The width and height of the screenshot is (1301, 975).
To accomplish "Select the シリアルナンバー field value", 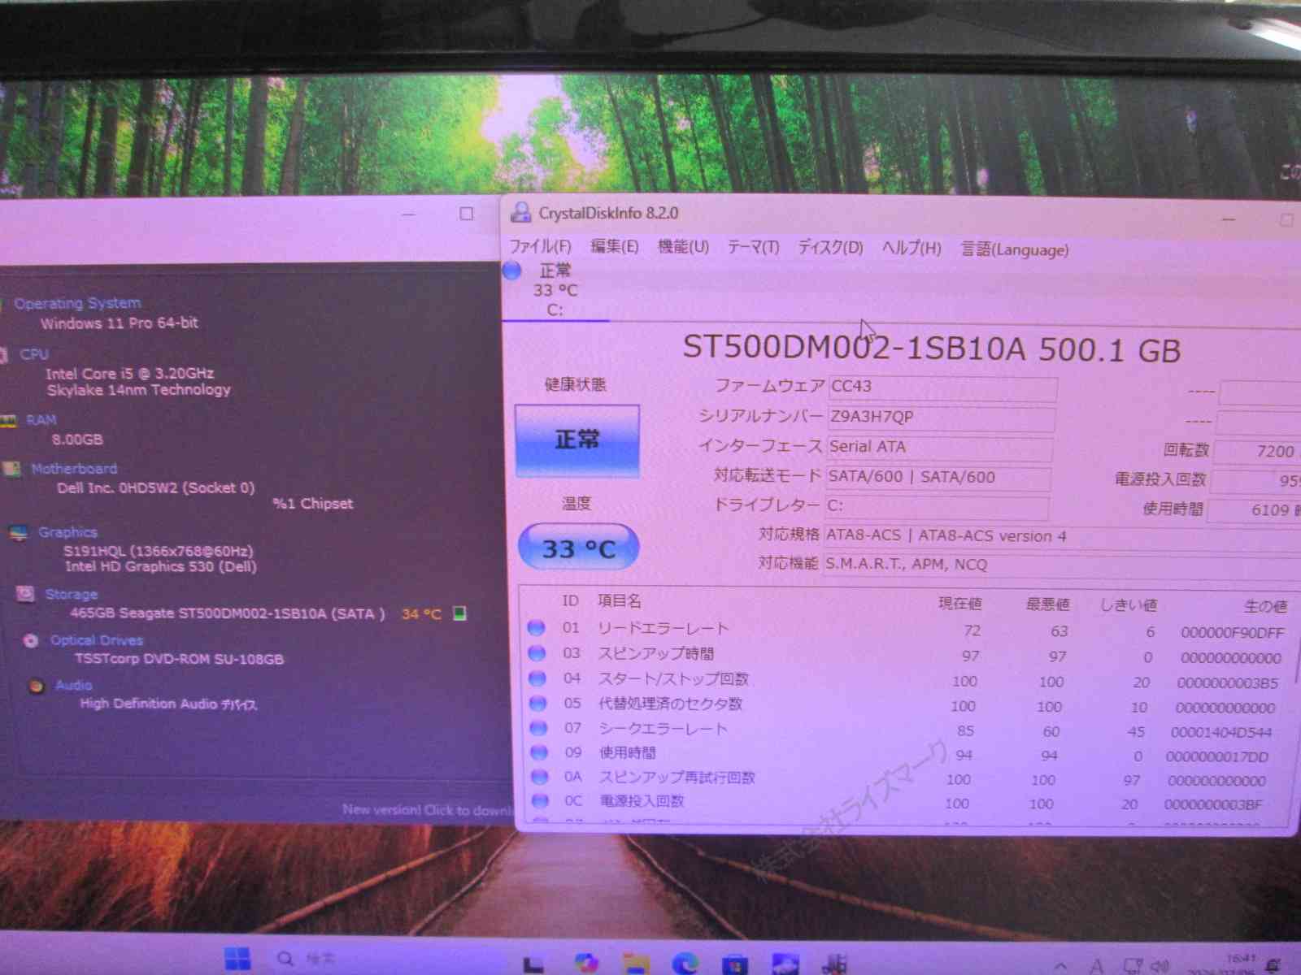I will click(x=941, y=418).
